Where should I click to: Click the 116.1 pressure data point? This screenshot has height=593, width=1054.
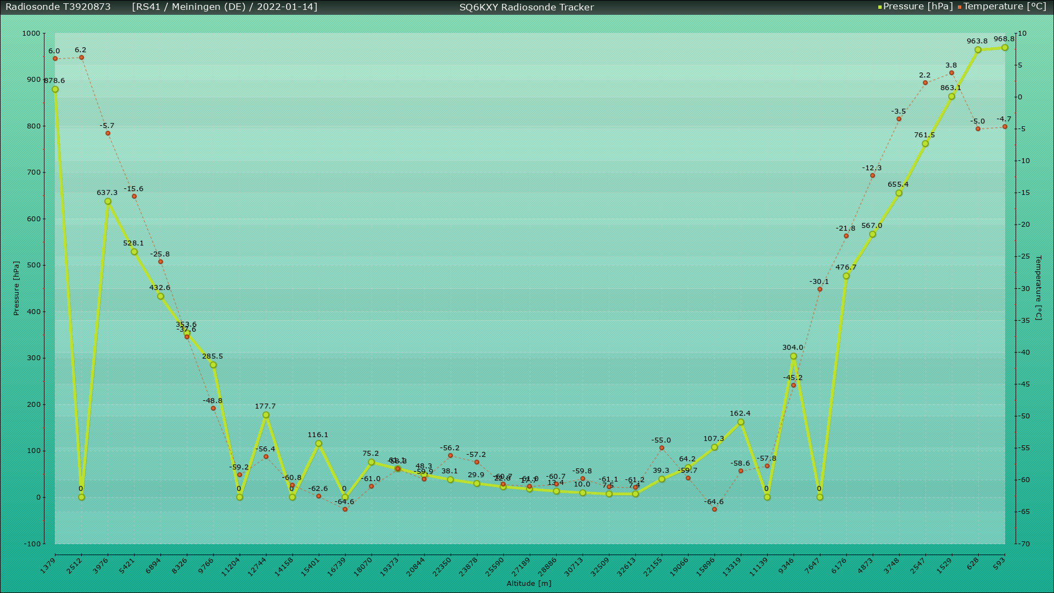point(318,444)
